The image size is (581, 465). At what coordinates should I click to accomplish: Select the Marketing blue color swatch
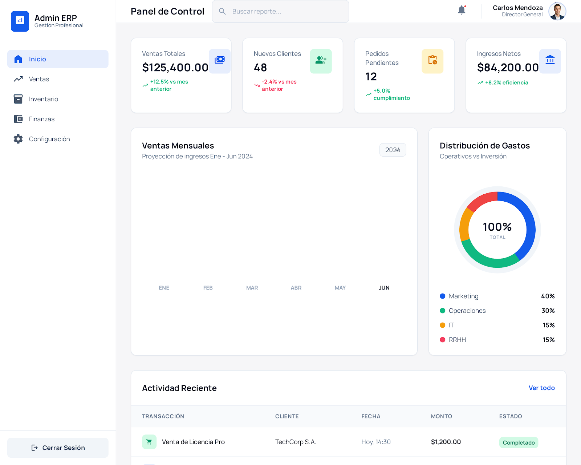click(x=442, y=296)
